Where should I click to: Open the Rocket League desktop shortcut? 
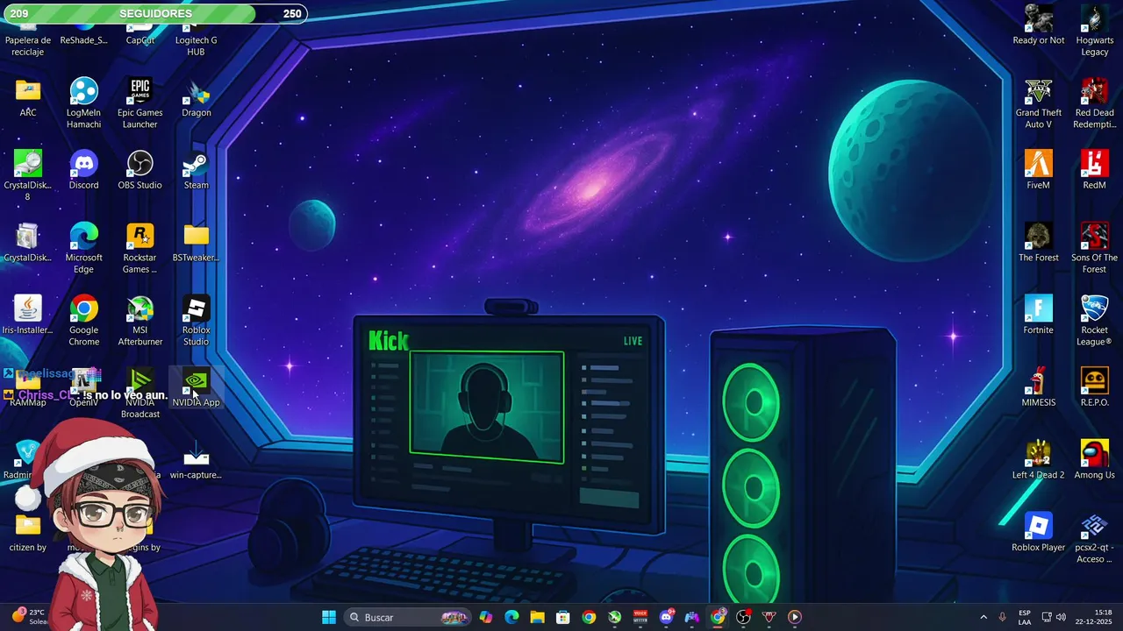(1095, 322)
